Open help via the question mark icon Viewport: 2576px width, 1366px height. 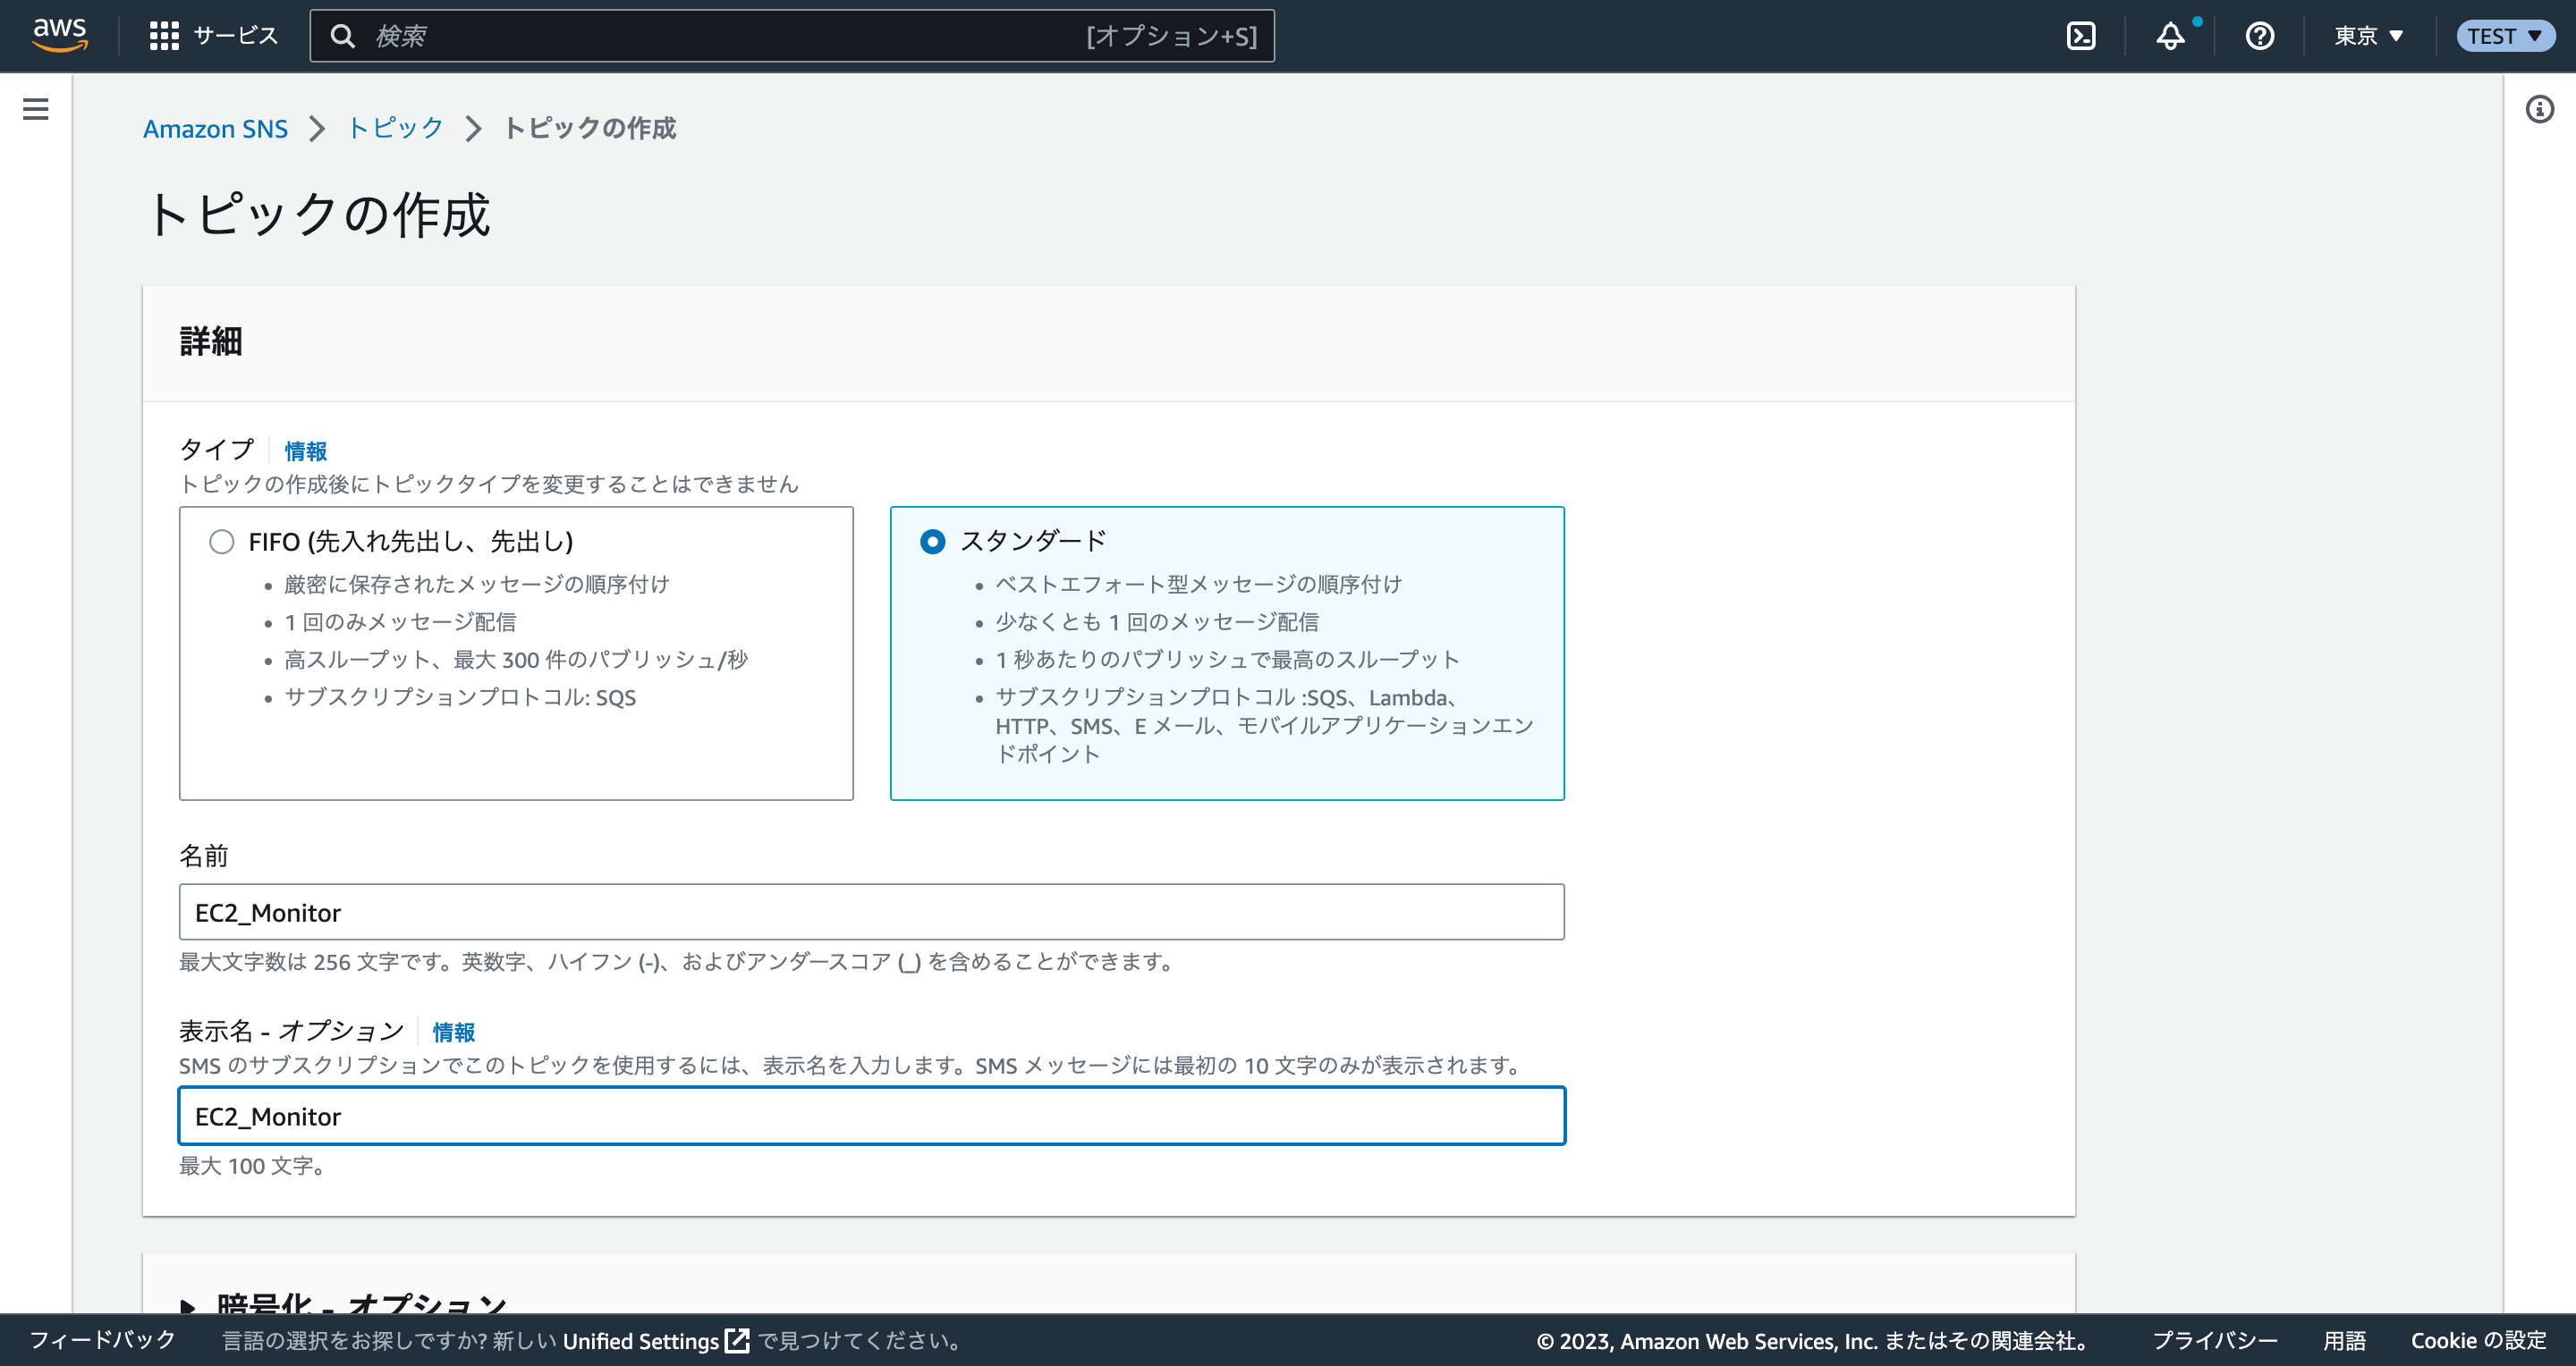tap(2259, 35)
